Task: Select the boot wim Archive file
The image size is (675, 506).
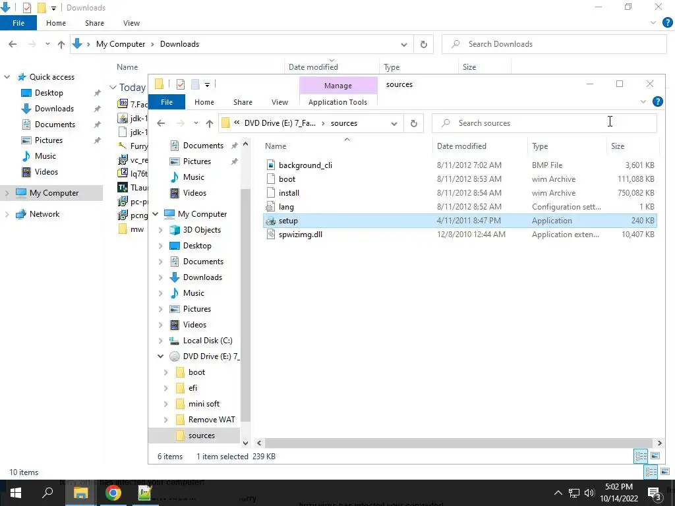Action: pyautogui.click(x=459, y=179)
